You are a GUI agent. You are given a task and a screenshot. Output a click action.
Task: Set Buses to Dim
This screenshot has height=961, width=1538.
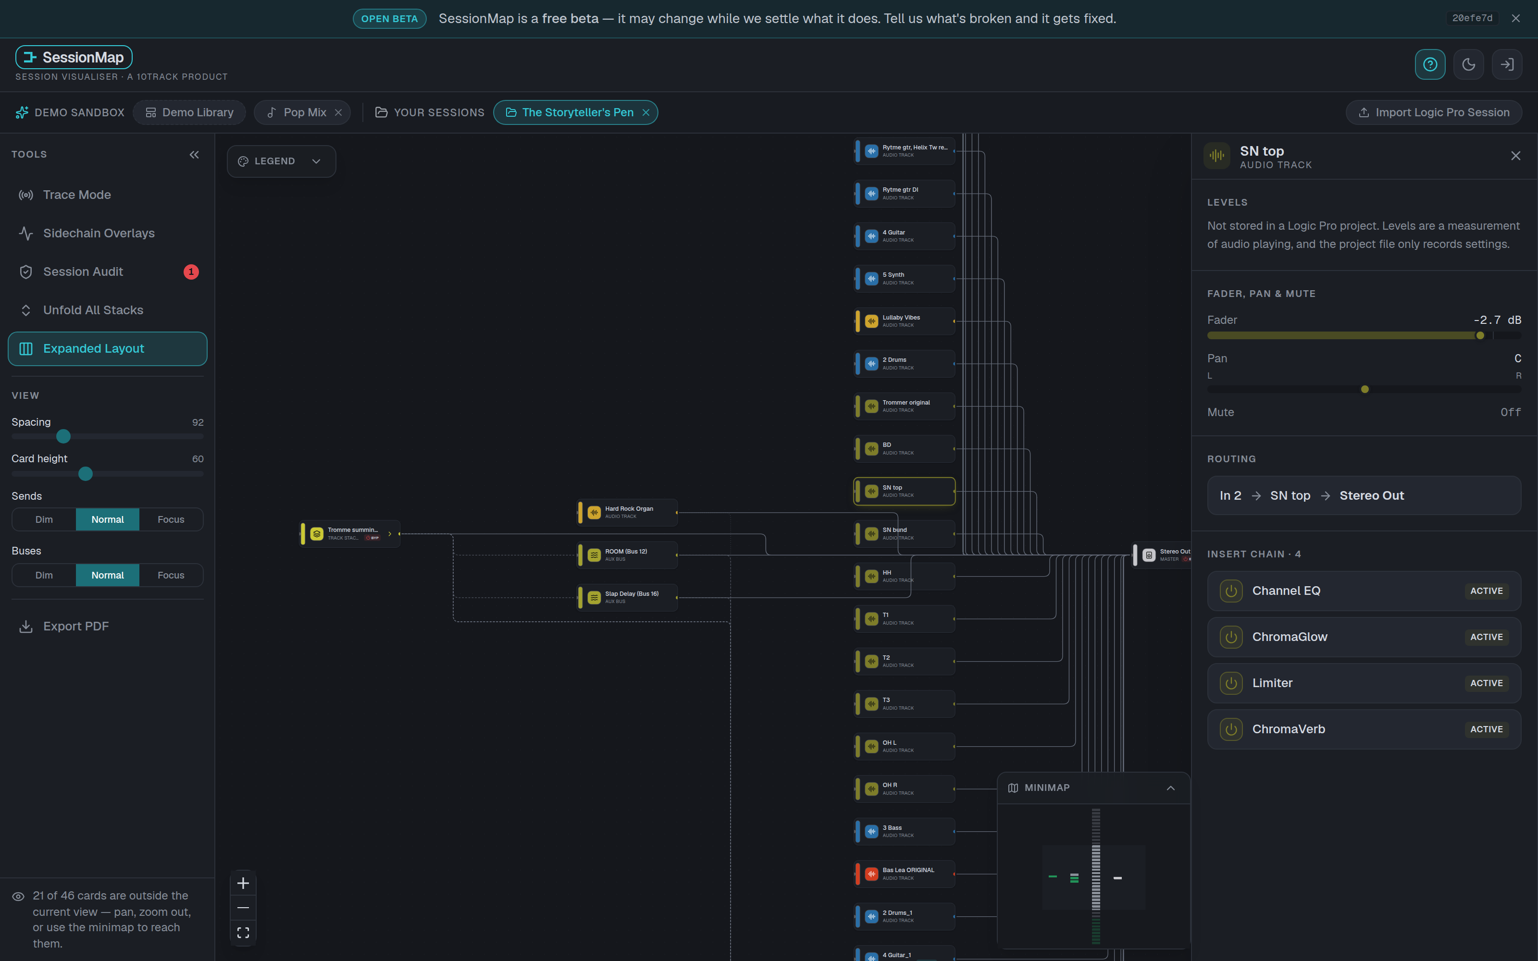click(44, 575)
